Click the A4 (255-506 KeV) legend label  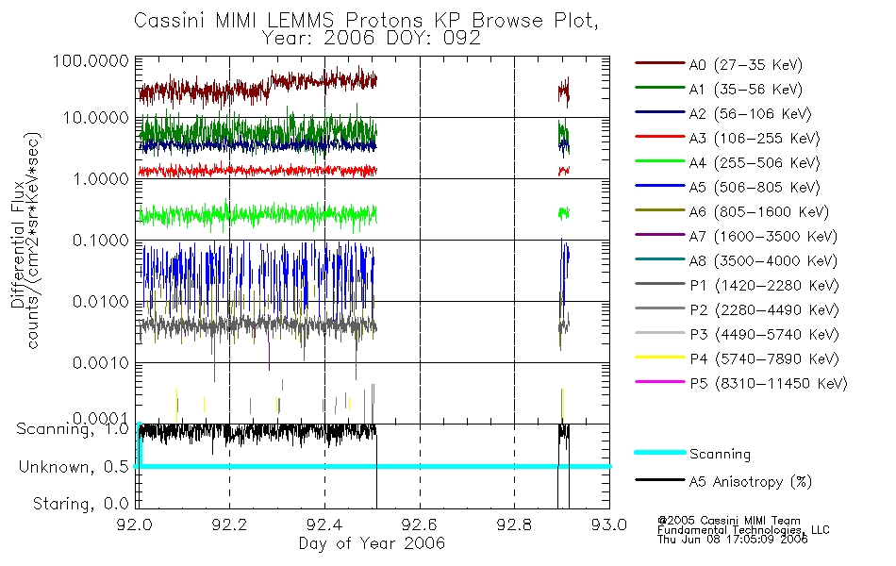(755, 163)
